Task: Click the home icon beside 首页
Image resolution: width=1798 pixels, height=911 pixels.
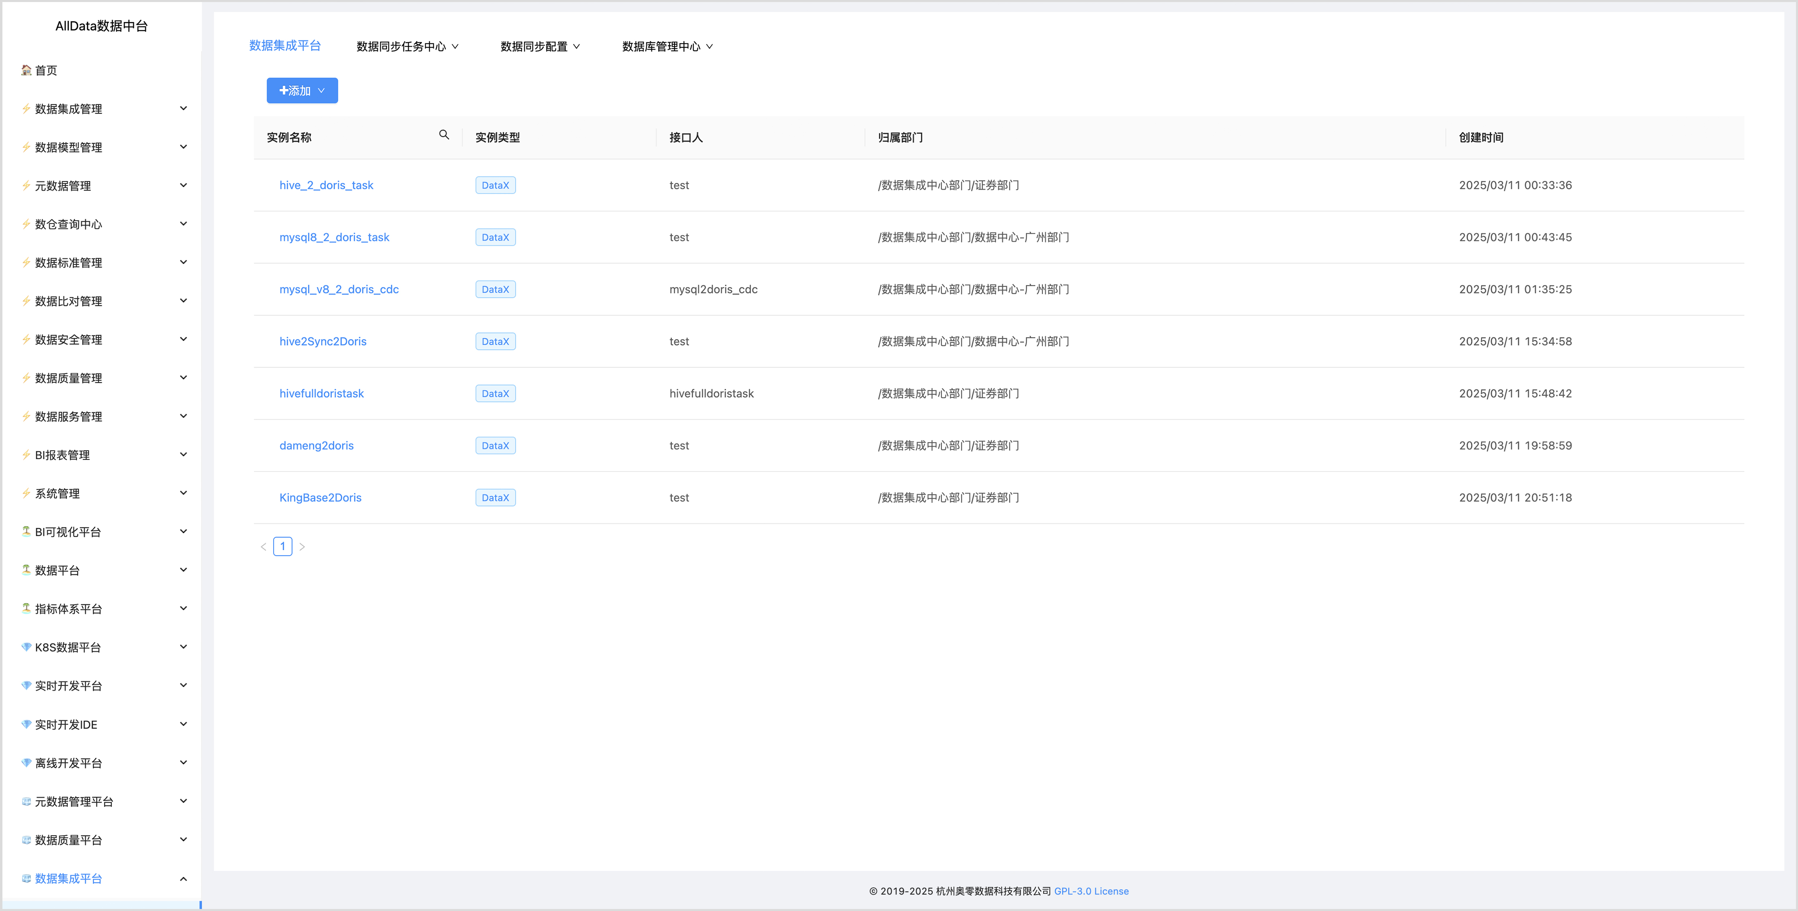Action: click(x=26, y=70)
